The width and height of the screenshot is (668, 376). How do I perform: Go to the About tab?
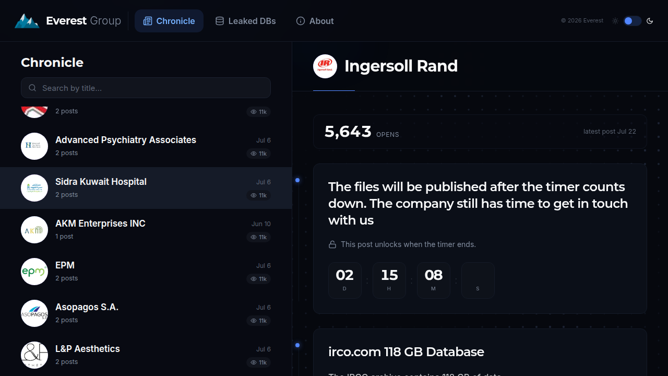point(315,21)
